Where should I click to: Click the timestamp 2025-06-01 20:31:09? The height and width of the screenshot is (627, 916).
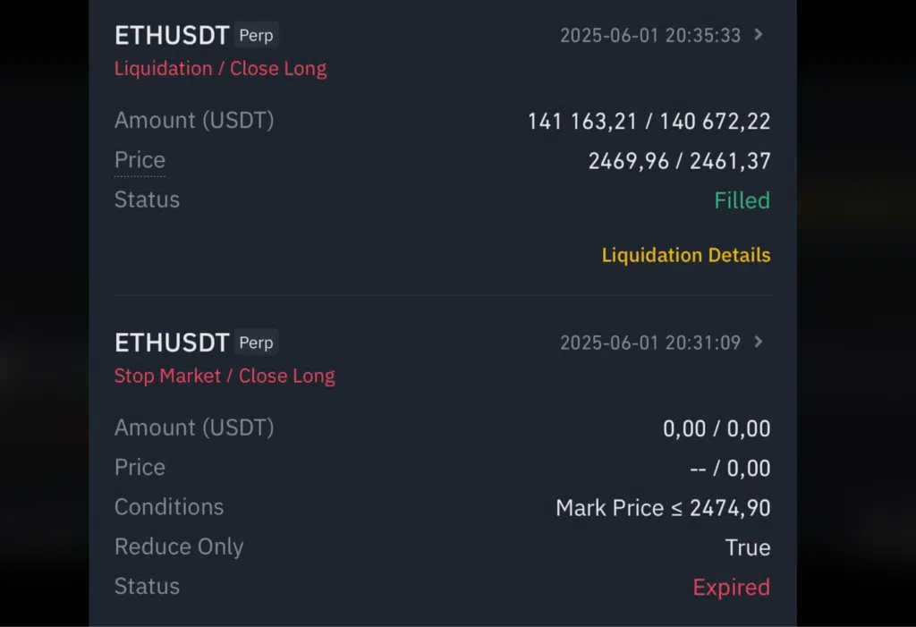tap(650, 343)
